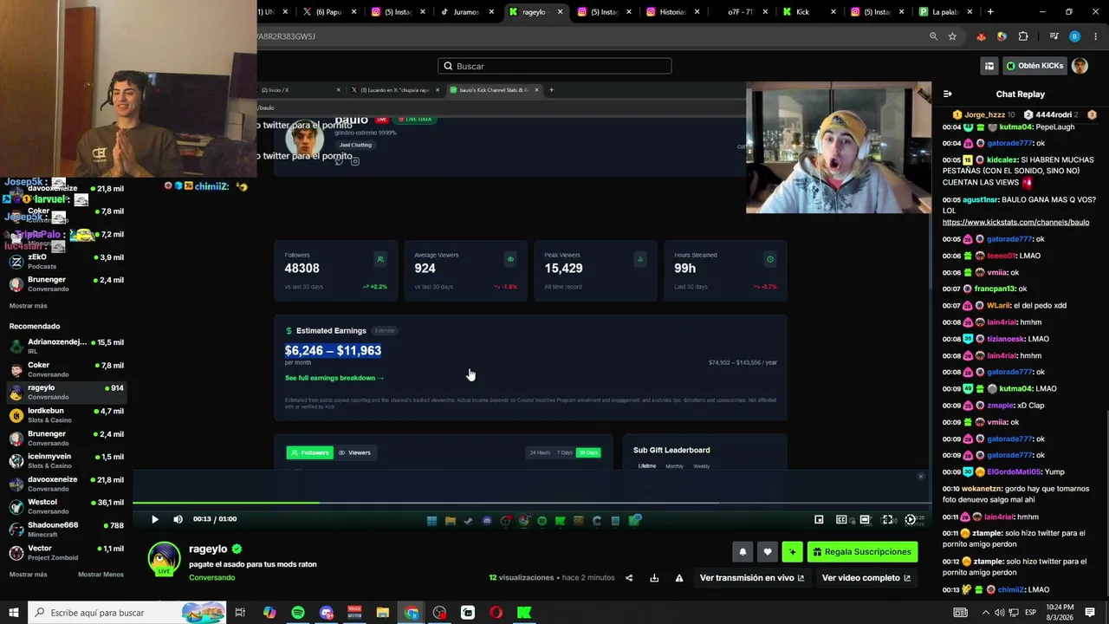
Task: Collapse the Chat Replay panel
Action: coord(948,94)
